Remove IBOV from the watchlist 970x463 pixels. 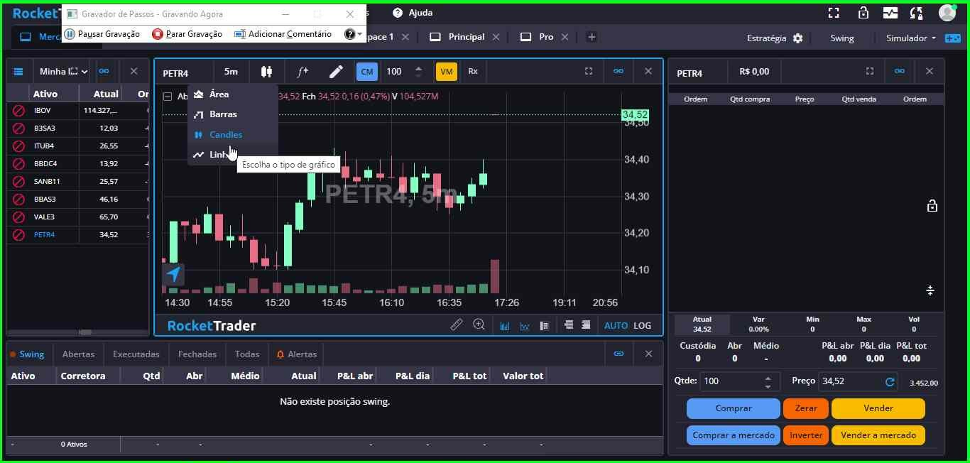(19, 111)
